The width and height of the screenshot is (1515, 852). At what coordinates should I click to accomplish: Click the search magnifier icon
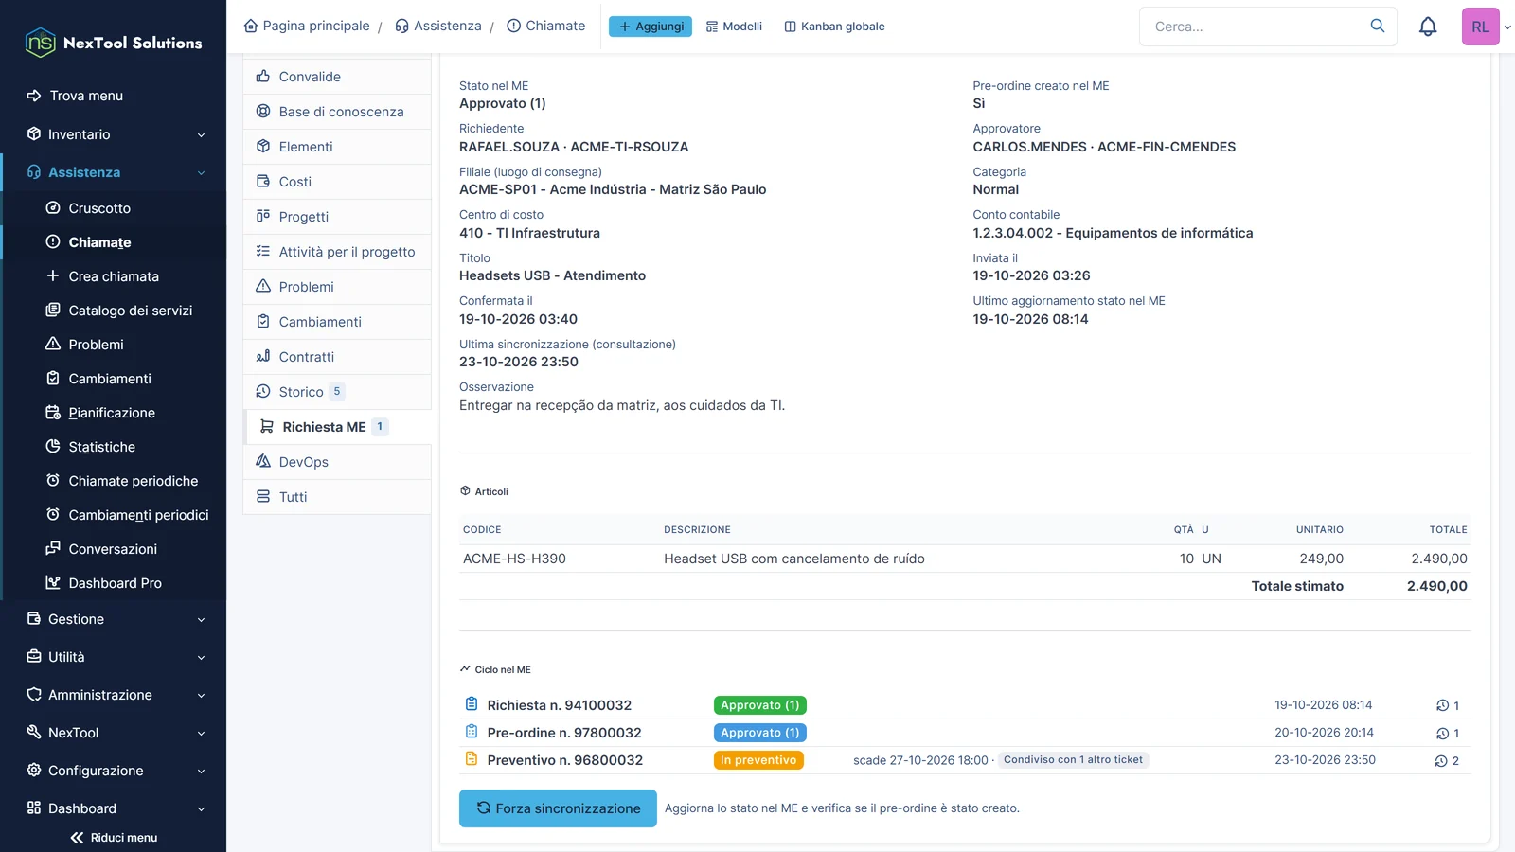point(1378,26)
